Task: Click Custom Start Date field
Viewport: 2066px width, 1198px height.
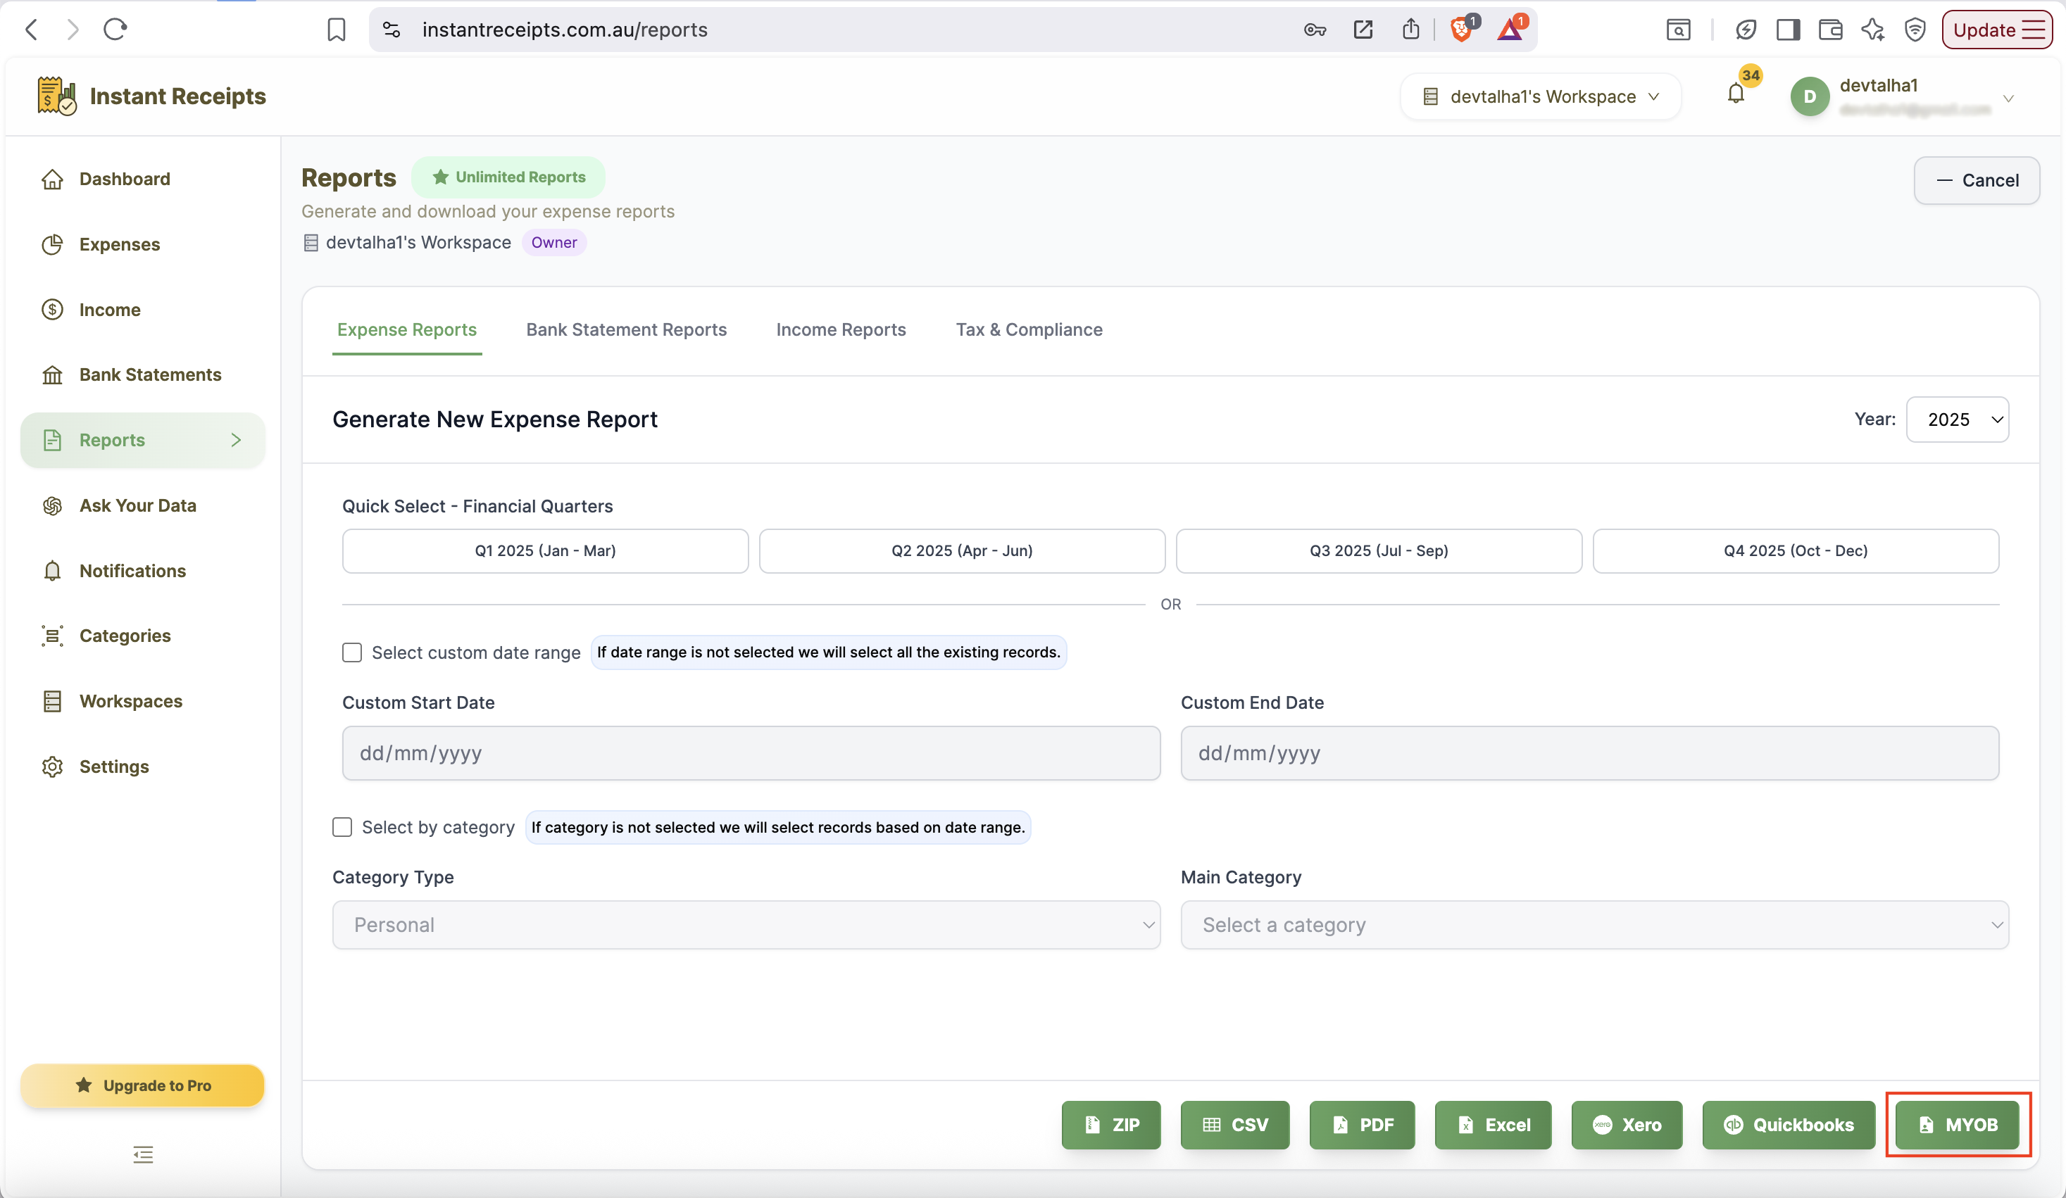Action: point(751,753)
